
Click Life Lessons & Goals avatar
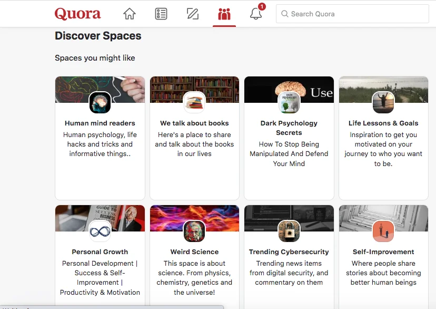point(383,102)
